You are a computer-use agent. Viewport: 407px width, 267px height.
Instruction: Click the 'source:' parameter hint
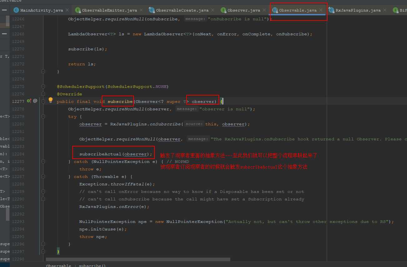click(x=194, y=124)
